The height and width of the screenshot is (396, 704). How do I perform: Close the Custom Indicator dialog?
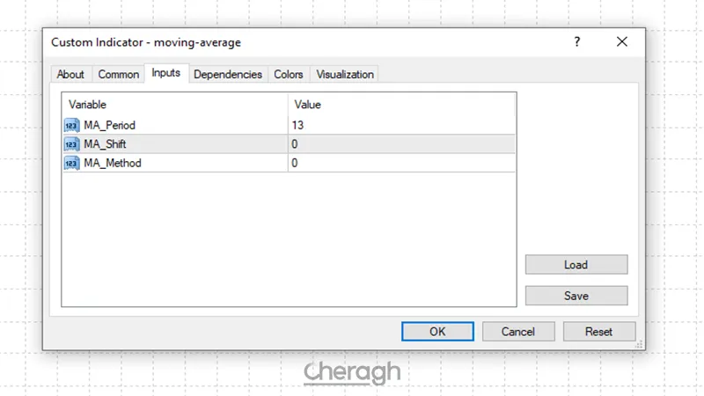point(621,42)
